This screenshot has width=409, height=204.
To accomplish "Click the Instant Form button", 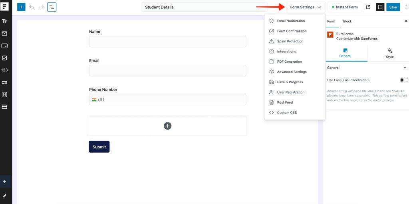I will point(345,7).
